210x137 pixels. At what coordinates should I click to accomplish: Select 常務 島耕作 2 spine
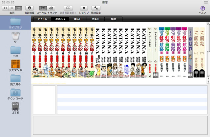point(190,52)
